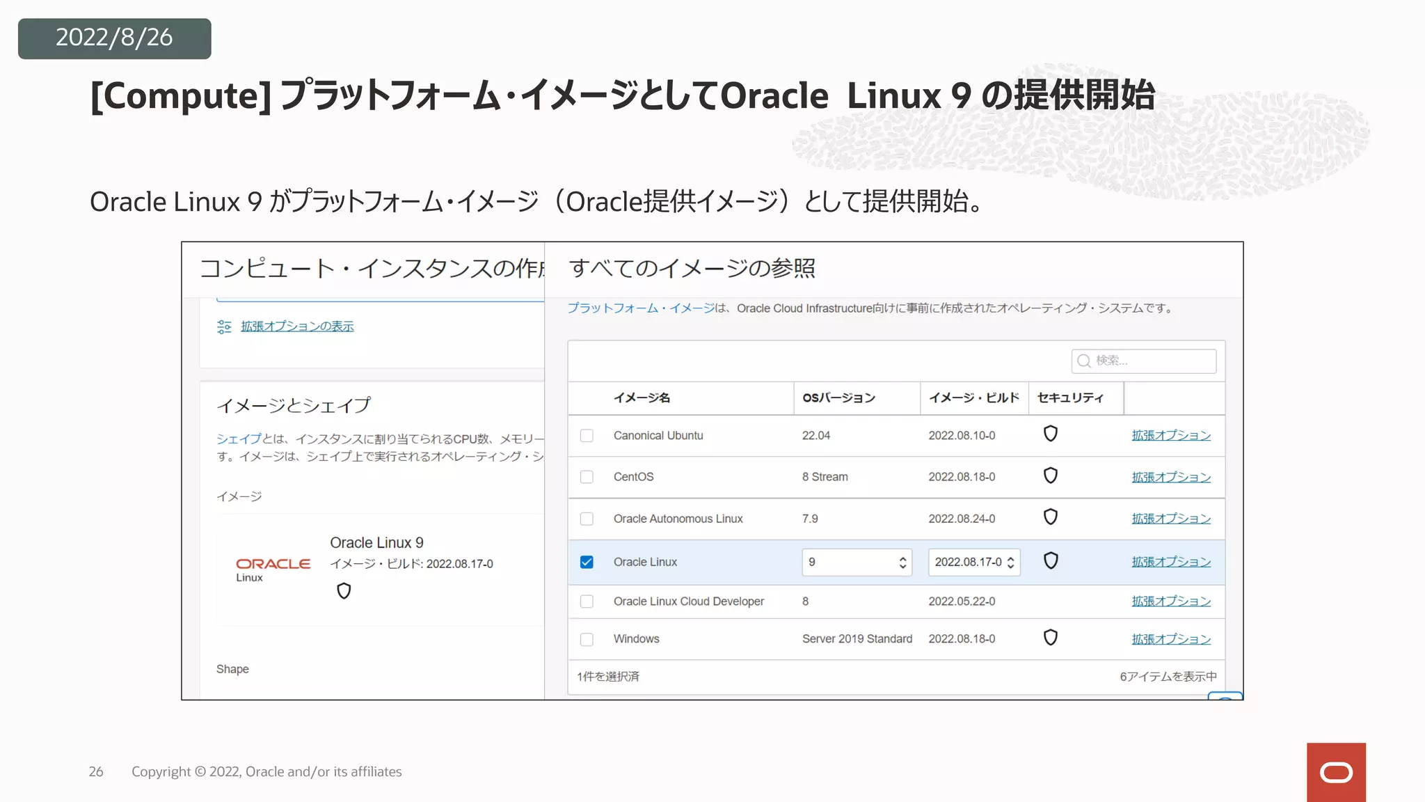Open the Oracle Linux OS version dropdown
Viewport: 1425px width, 802px height.
tap(857, 562)
